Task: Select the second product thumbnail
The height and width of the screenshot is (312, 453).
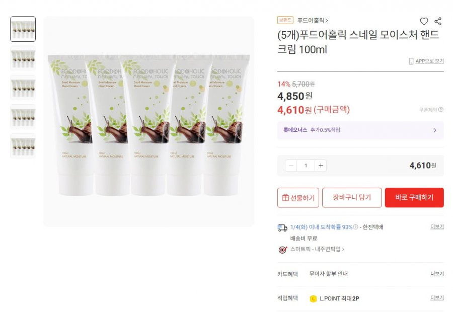Action: click(23, 58)
